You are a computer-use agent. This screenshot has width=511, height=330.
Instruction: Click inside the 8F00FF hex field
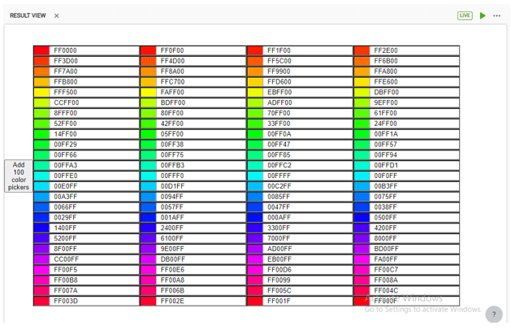point(95,249)
